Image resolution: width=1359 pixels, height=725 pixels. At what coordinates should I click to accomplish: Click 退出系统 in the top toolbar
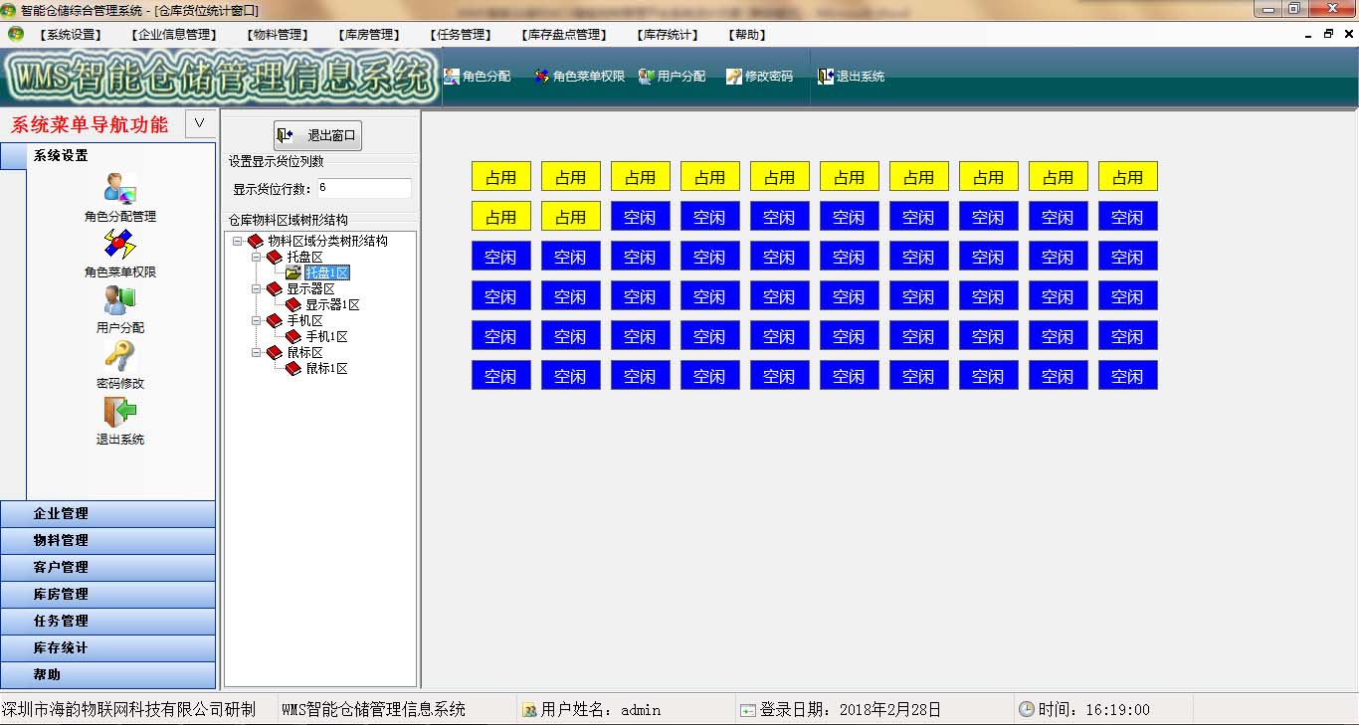coord(852,77)
